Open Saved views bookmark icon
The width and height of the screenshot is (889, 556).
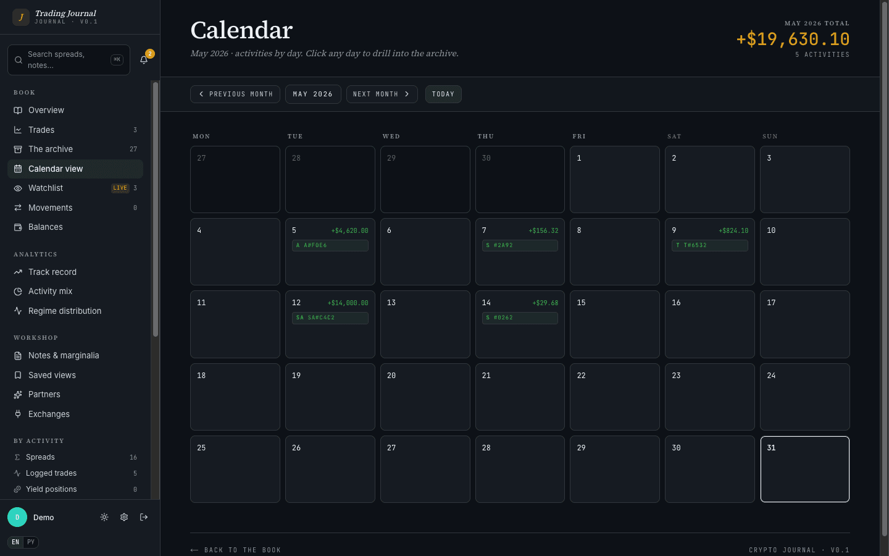[x=18, y=375]
